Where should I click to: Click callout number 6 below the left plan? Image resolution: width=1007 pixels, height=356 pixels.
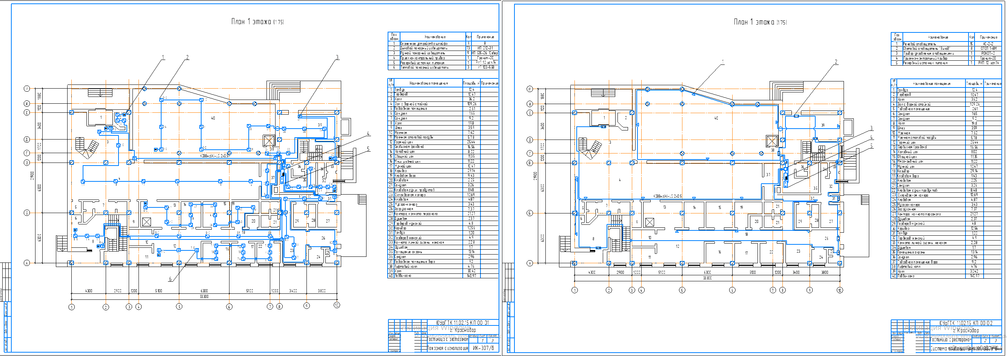170,279
